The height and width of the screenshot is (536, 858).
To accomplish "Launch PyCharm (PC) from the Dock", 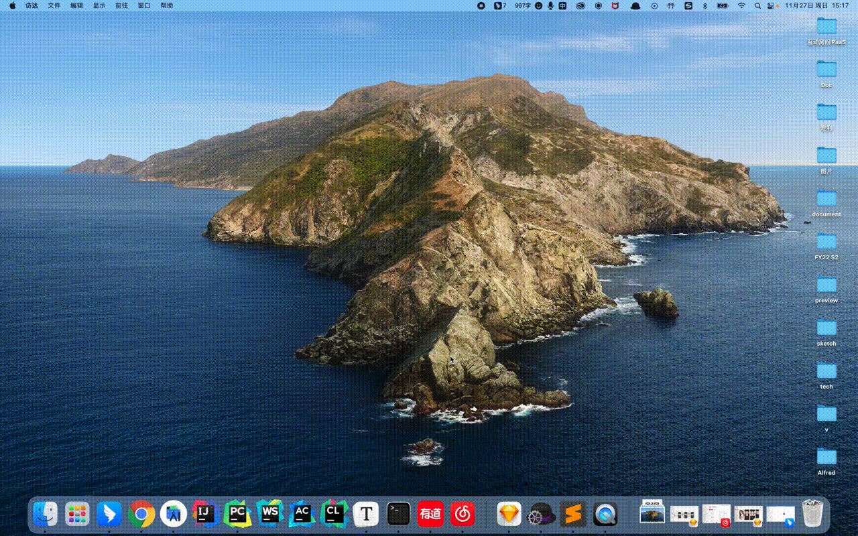I will (237, 514).
